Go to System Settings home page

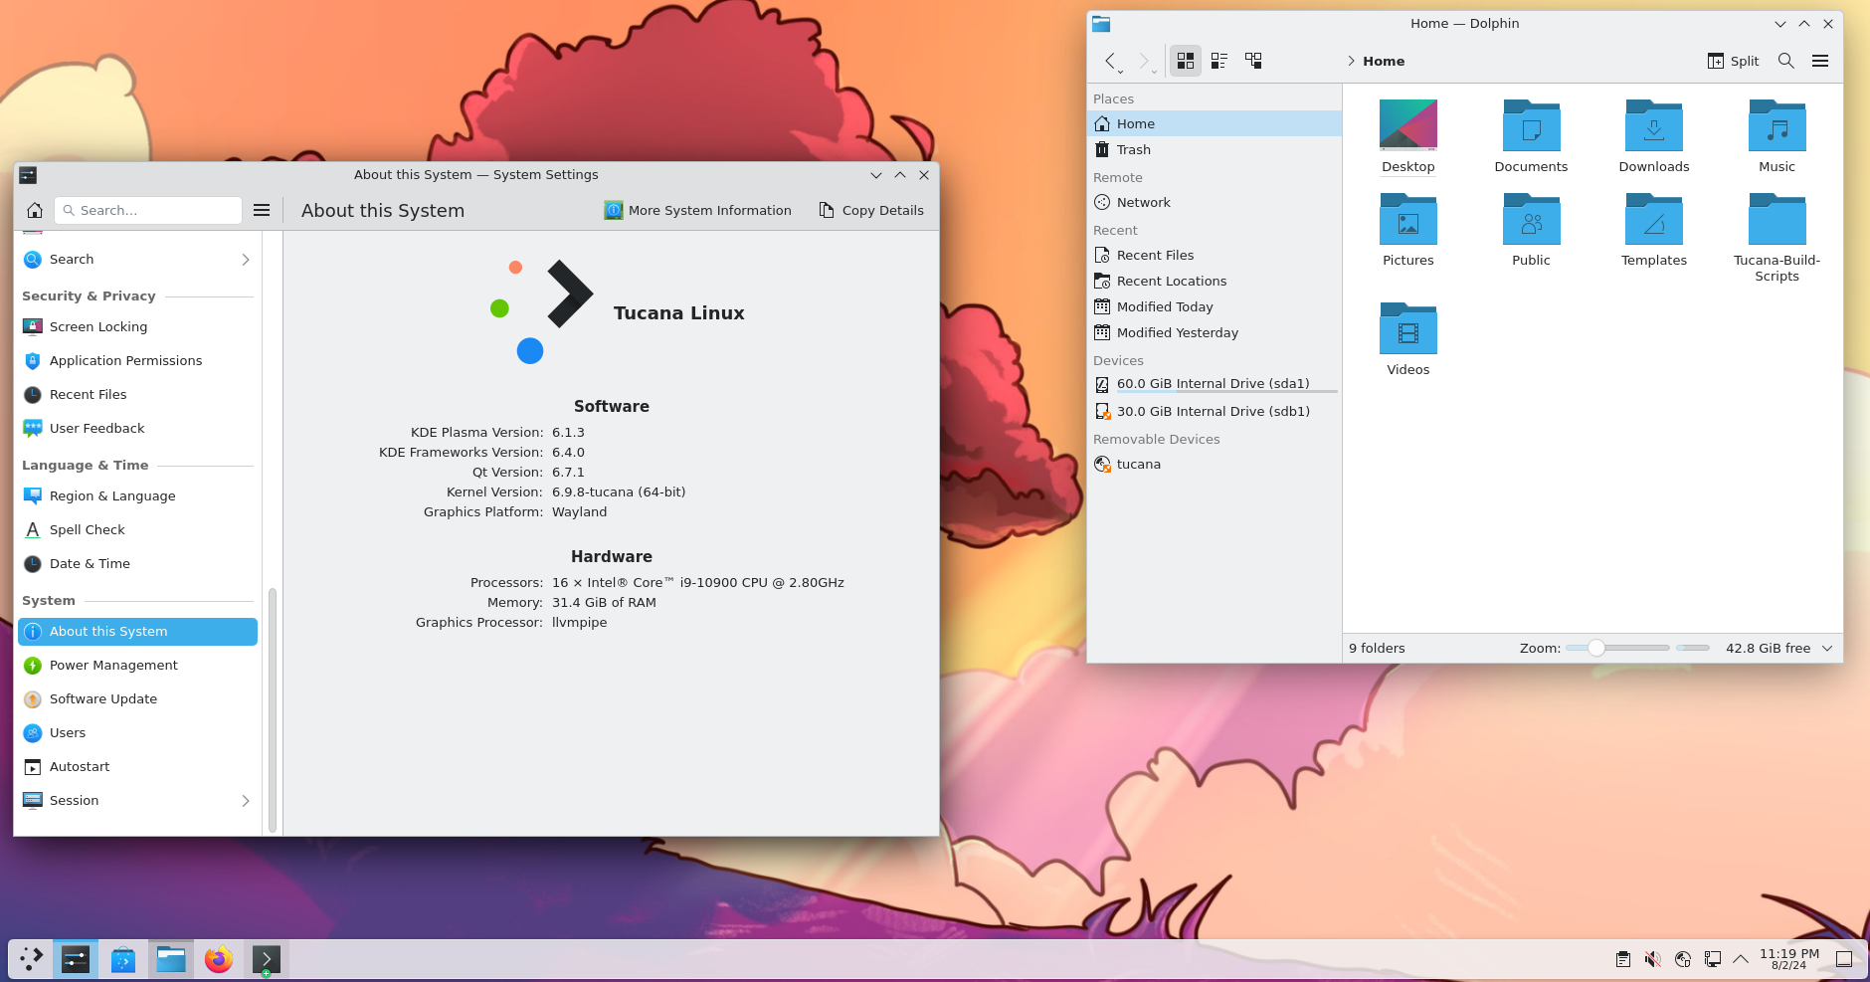point(35,210)
